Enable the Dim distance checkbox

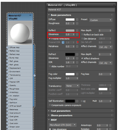82,38
